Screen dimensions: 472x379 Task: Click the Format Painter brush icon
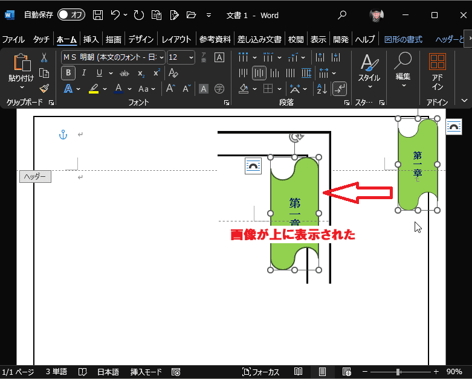[x=44, y=88]
